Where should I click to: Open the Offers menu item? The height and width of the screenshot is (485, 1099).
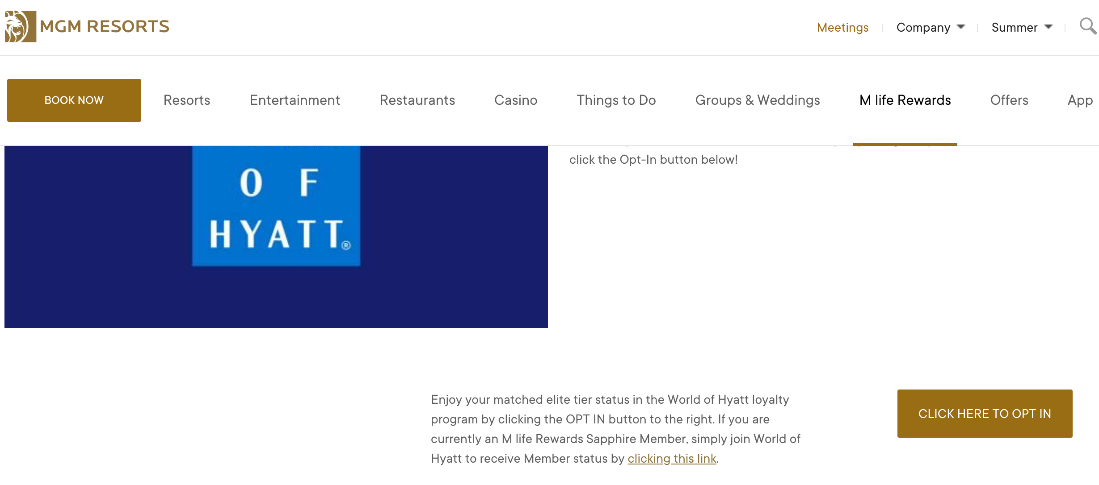point(1009,100)
